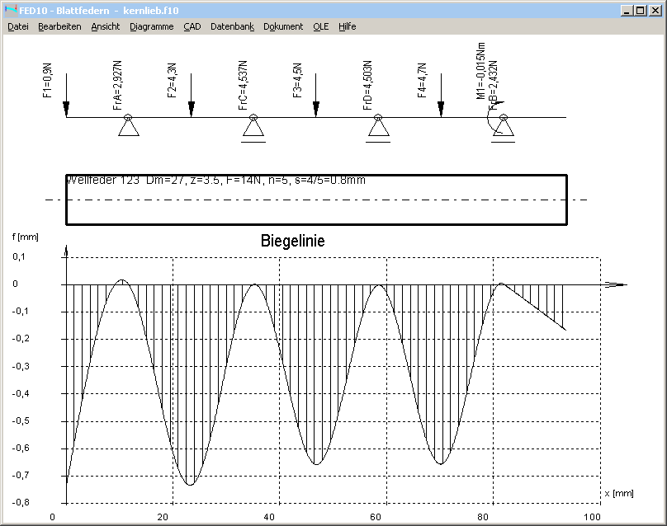Open the OLE menu
The width and height of the screenshot is (667, 526).
click(320, 26)
